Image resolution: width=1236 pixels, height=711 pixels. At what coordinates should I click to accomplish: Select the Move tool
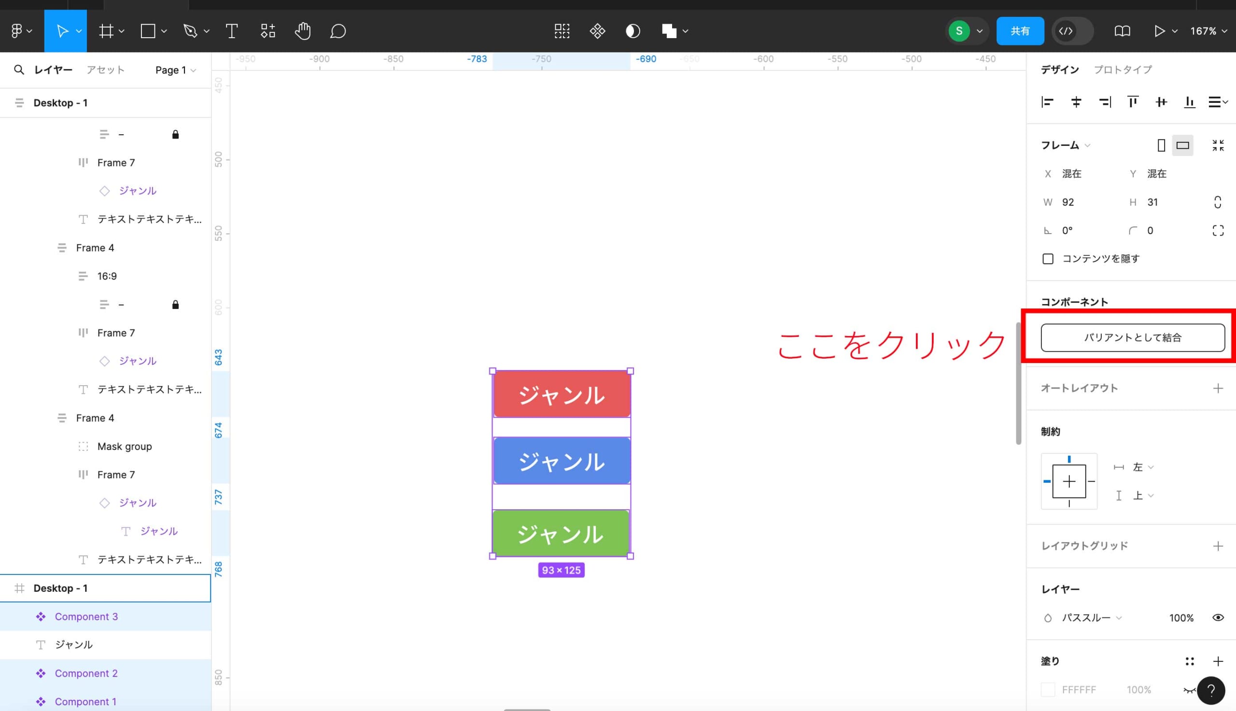point(62,31)
